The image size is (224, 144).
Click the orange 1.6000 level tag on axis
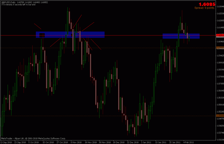(220, 48)
